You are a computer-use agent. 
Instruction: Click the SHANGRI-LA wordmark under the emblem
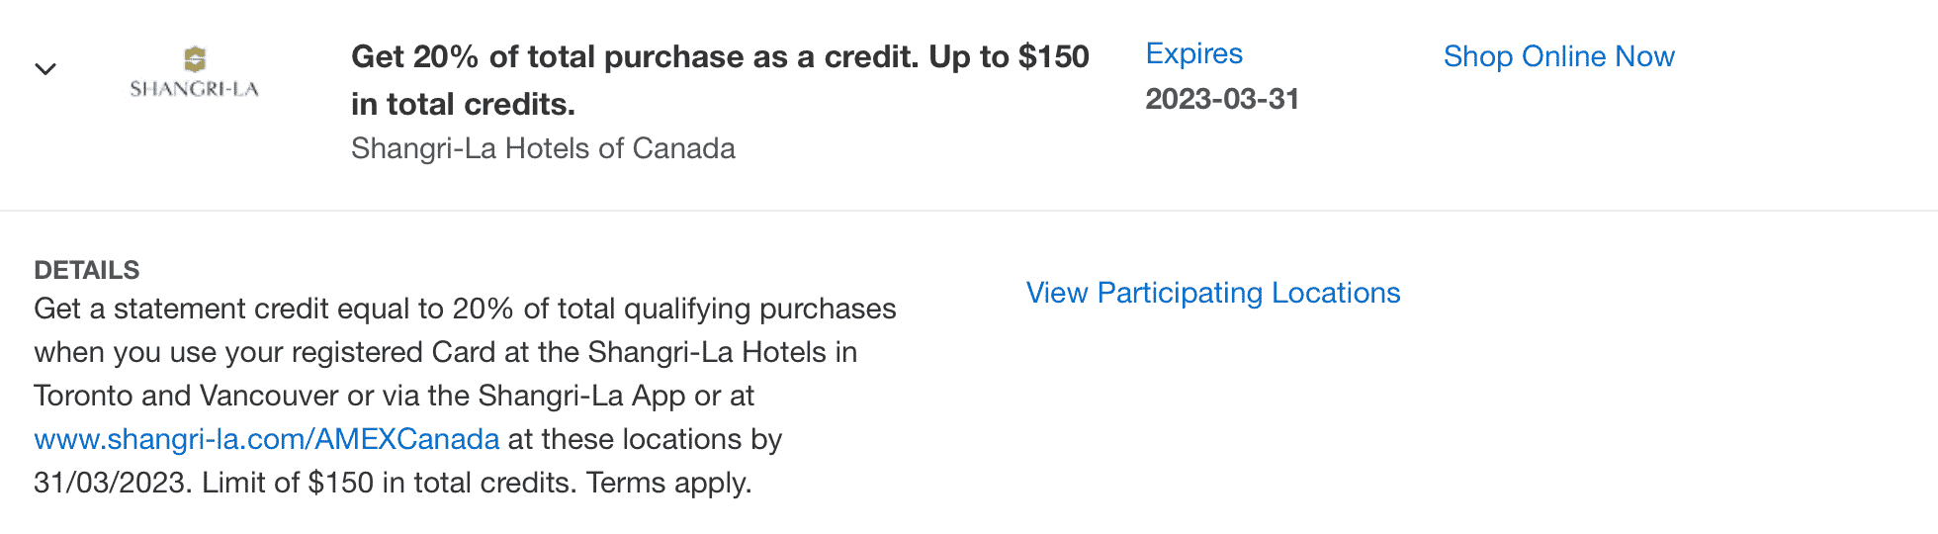pyautogui.click(x=195, y=89)
